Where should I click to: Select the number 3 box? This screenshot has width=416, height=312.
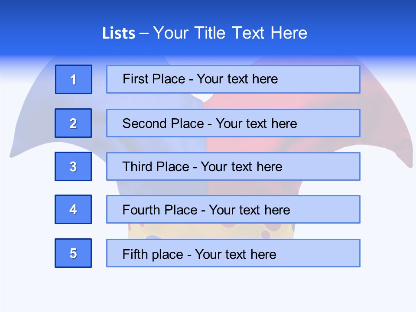[73, 166]
